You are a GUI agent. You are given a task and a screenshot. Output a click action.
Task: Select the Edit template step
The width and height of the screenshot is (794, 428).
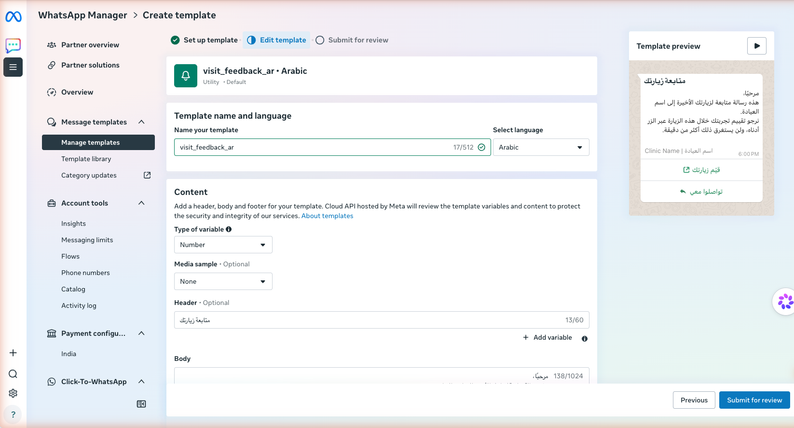click(x=277, y=40)
